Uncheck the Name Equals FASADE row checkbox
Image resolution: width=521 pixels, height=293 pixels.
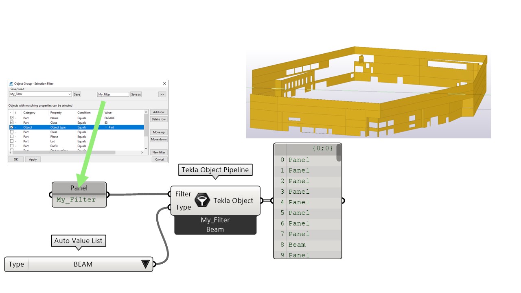[x=11, y=118]
